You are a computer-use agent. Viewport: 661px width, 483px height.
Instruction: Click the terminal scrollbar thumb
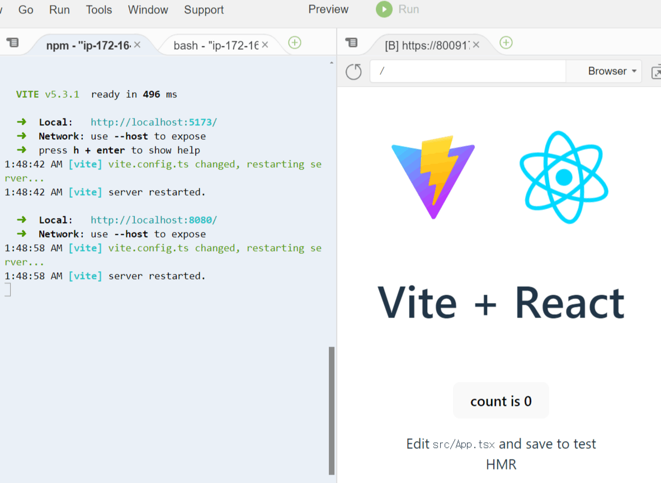point(332,410)
